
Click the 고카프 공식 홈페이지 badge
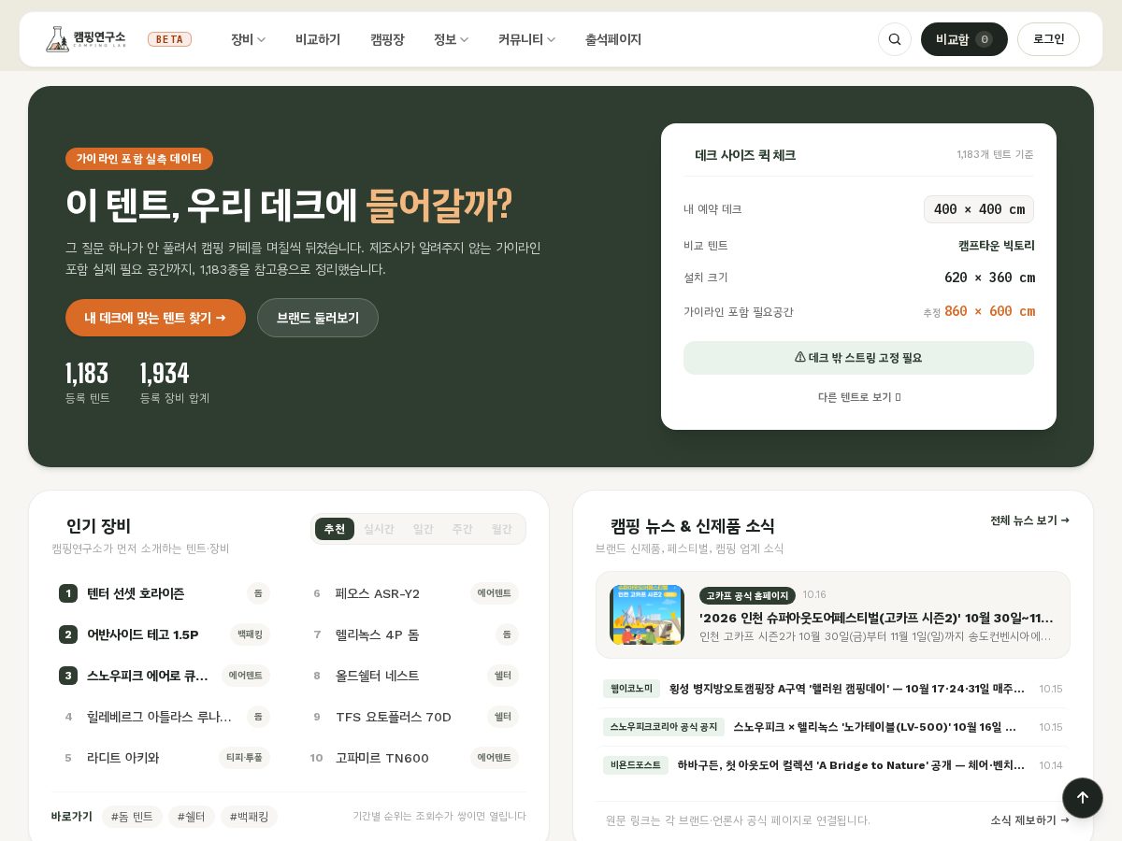point(747,595)
